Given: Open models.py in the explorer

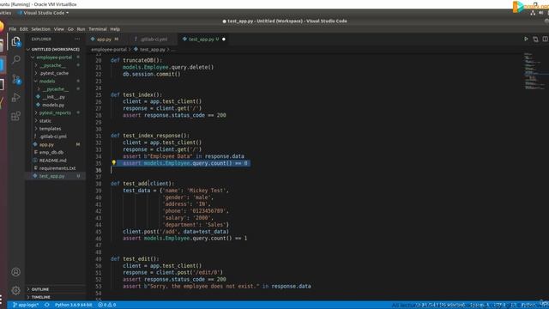Looking at the screenshot, I should point(53,105).
